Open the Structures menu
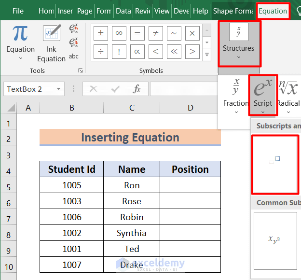Image resolution: width=301 pixels, height=280 pixels. (x=239, y=43)
